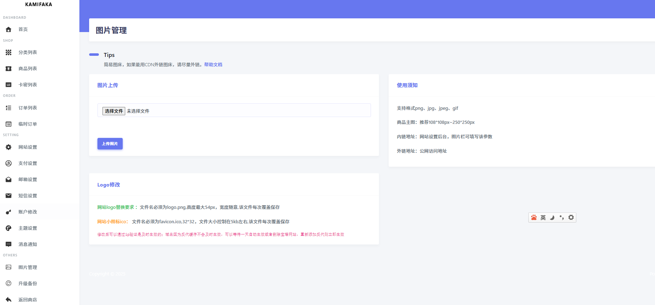
Task: Click the palette icon for 主题设置
Action: (9, 228)
